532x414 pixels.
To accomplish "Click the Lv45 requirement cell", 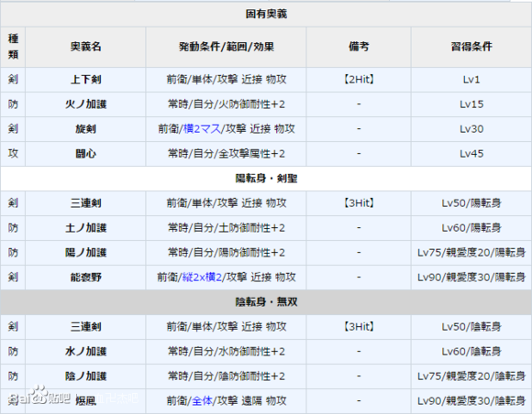I will [x=471, y=154].
